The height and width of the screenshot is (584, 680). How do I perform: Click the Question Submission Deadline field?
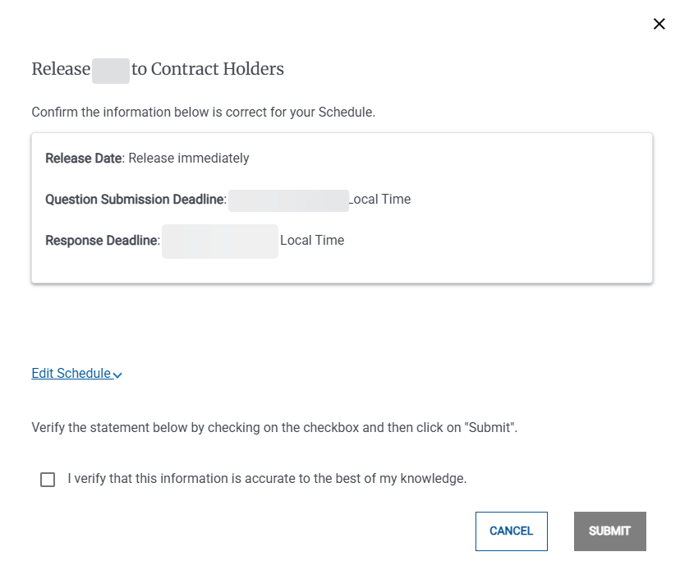[288, 200]
